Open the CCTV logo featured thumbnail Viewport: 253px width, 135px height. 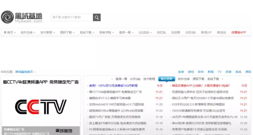coord(41,107)
